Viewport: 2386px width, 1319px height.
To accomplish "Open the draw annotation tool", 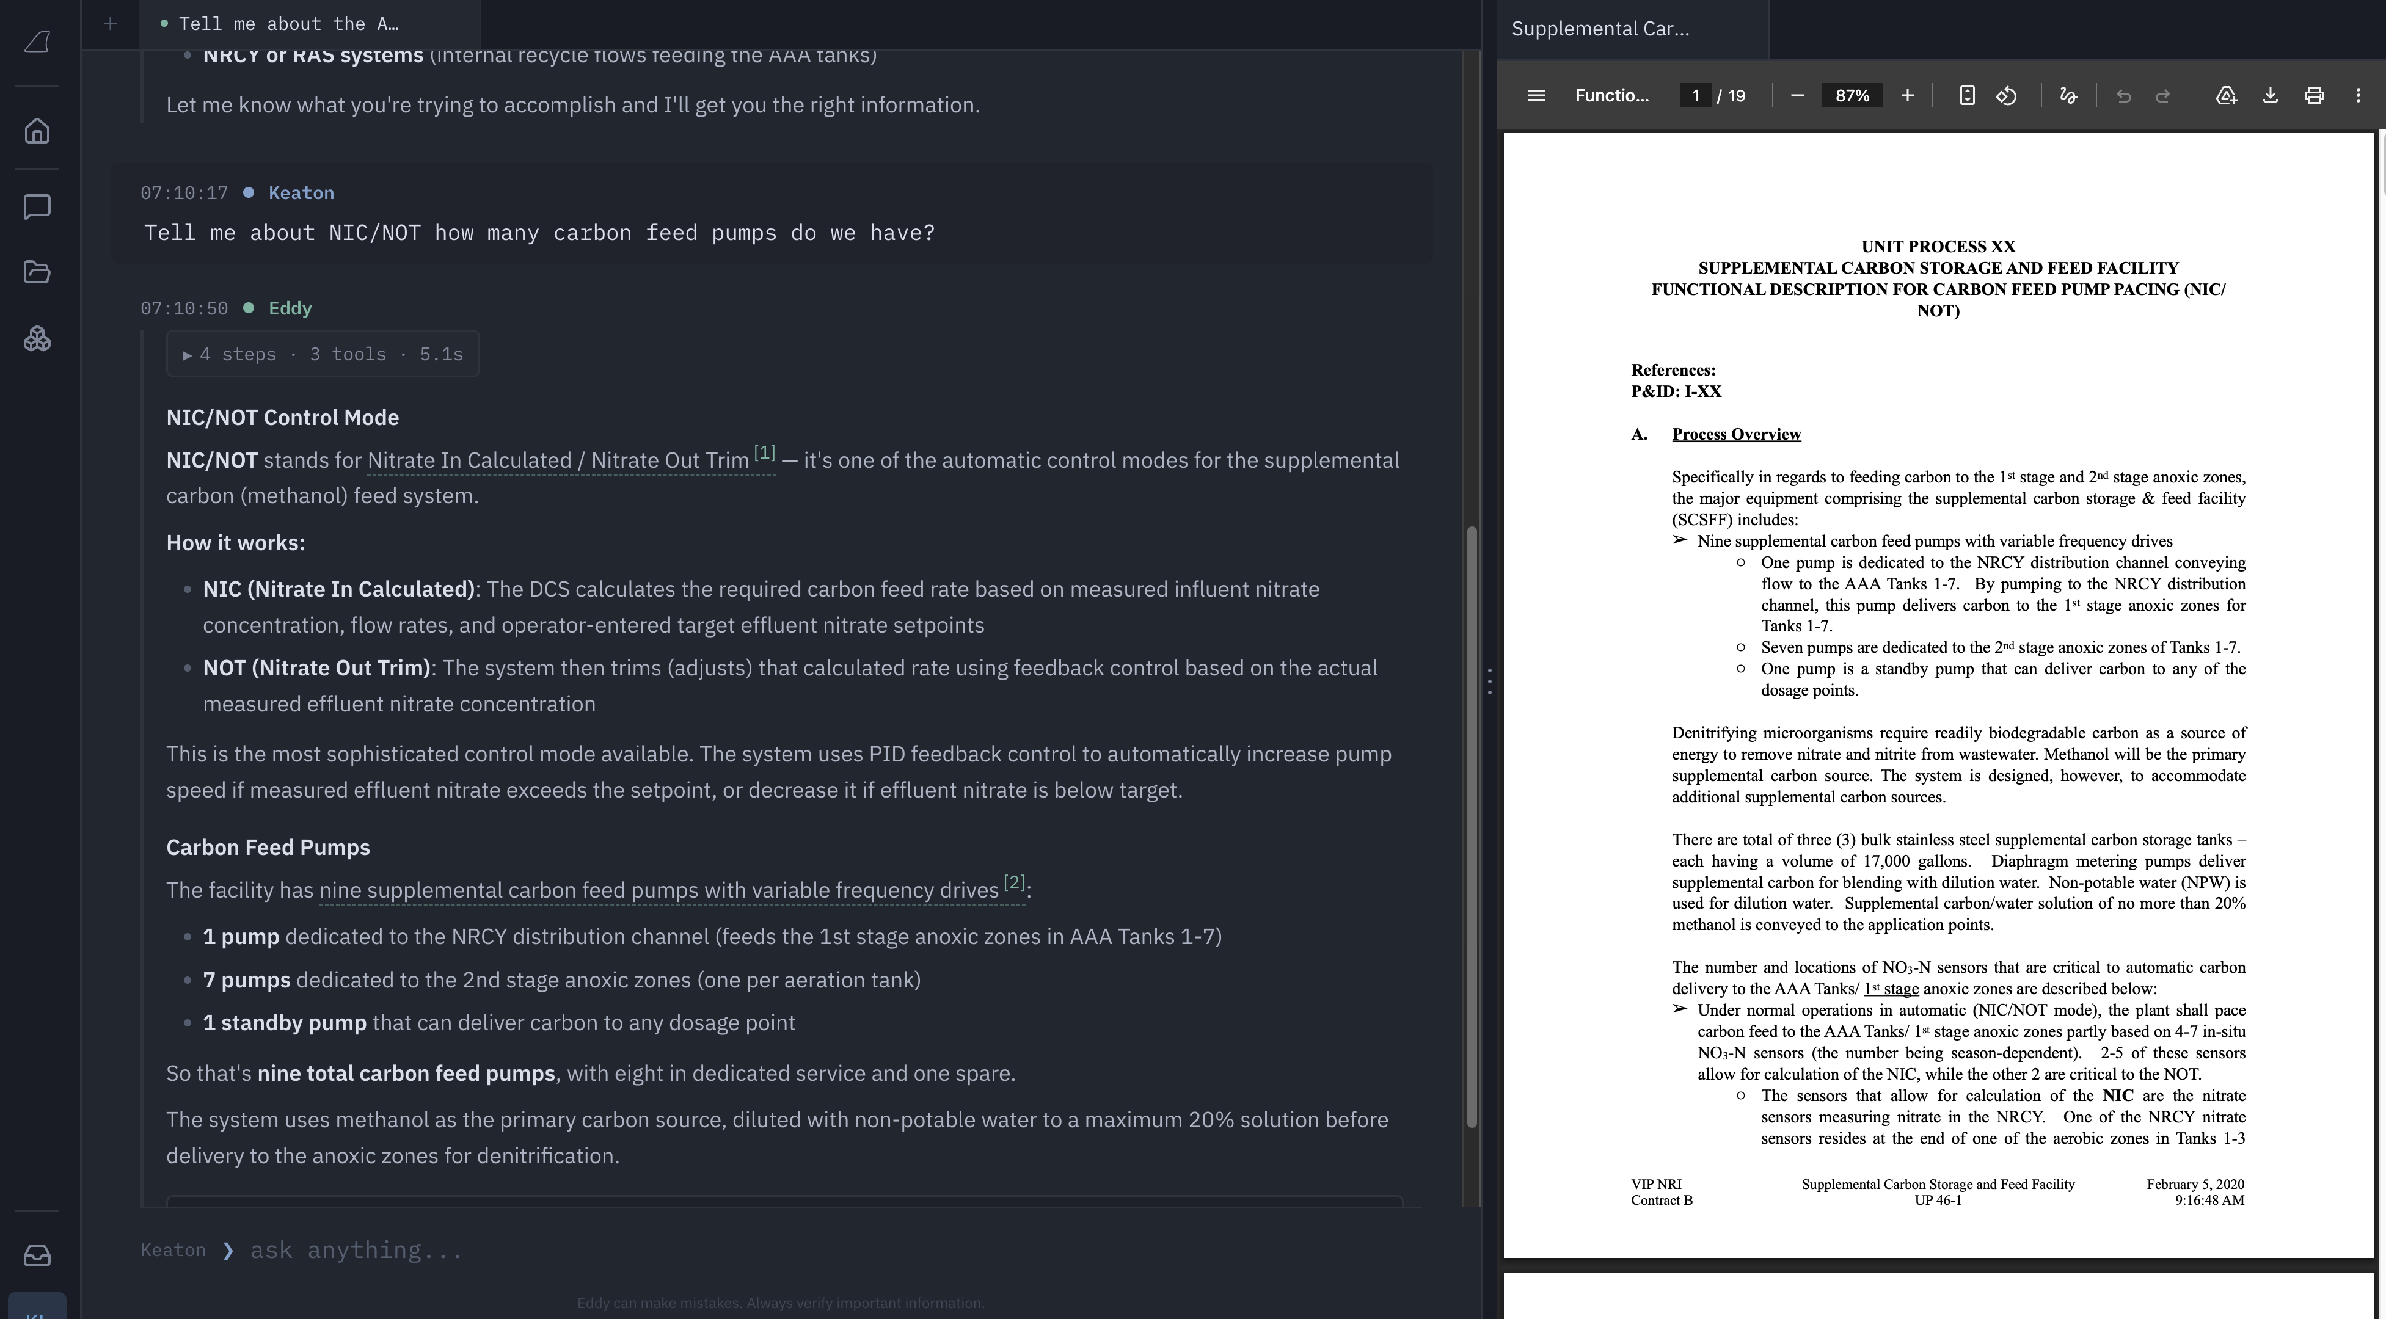I will (x=2068, y=95).
